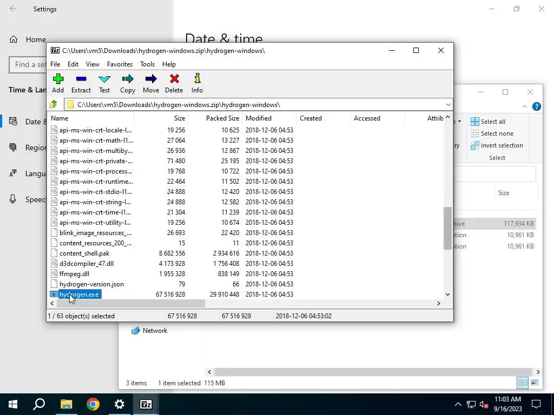Open the File menu
Viewport: 554px width, 415px height.
tap(55, 64)
